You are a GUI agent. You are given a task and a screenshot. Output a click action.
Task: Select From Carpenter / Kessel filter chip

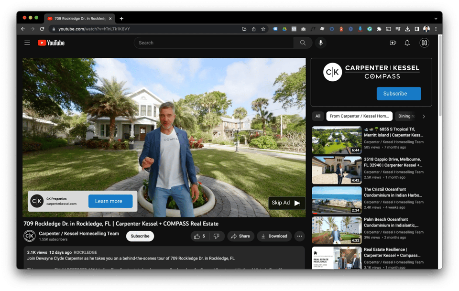click(359, 116)
